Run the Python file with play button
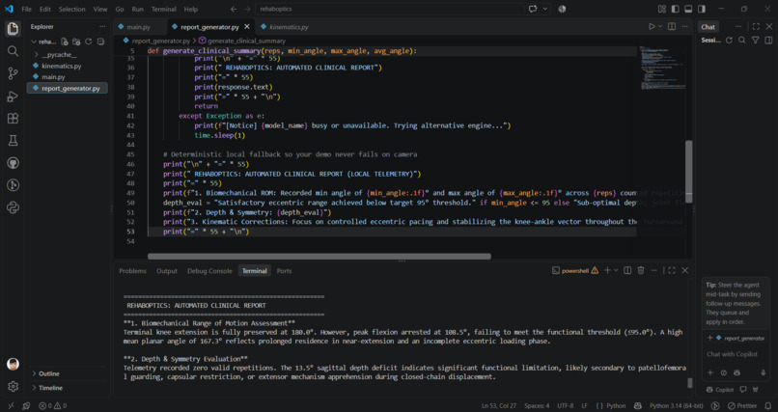 point(652,27)
